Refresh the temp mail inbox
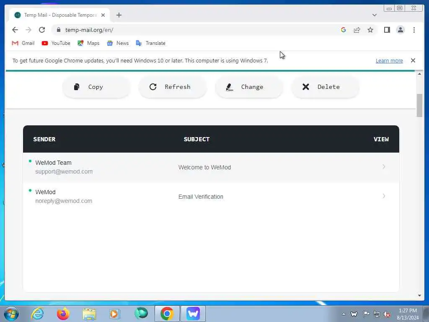 pyautogui.click(x=173, y=87)
